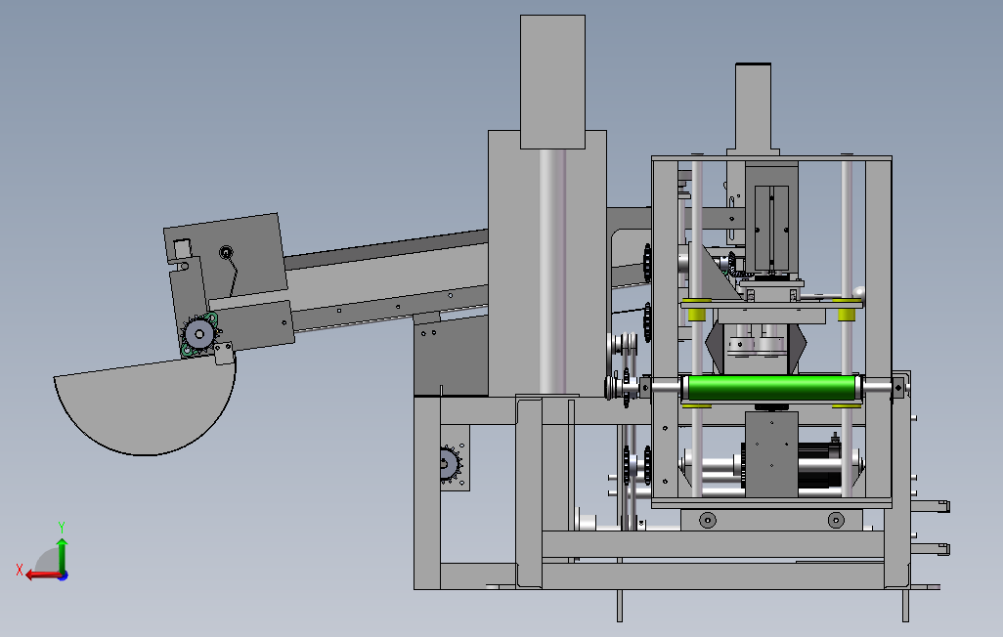This screenshot has height=637, width=1003.
Task: Select the tall rectangular box at top center
Action: coord(552,82)
